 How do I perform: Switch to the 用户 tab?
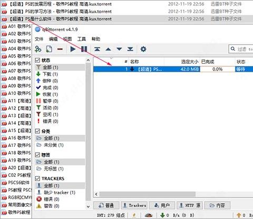coord(162,205)
